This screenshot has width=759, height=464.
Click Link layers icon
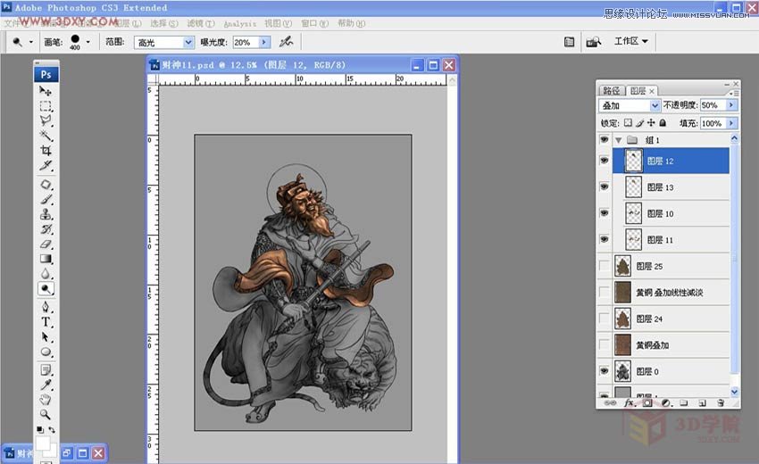click(610, 402)
